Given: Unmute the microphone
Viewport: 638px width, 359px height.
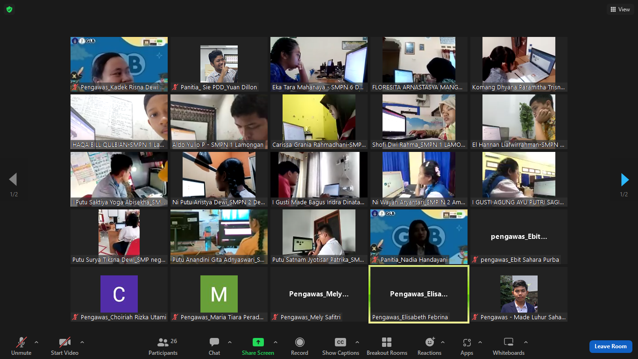Looking at the screenshot, I should tap(21, 346).
